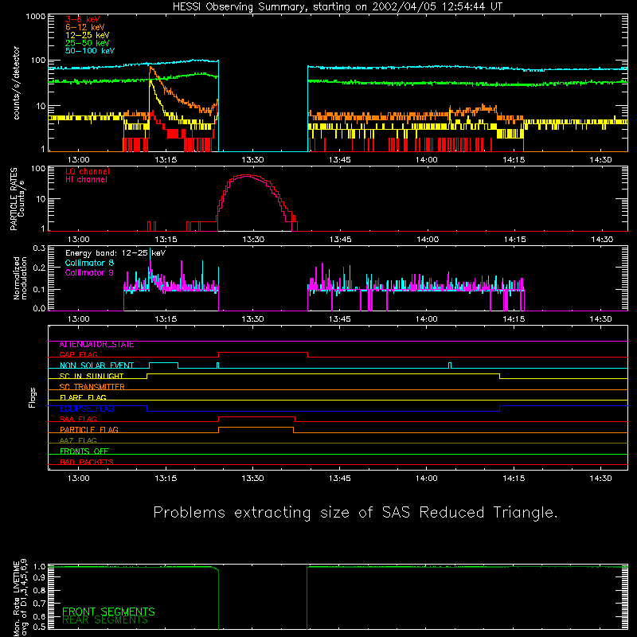Click the 13:30 tick under the count-rate panel
The image size is (637, 637).
(x=252, y=160)
